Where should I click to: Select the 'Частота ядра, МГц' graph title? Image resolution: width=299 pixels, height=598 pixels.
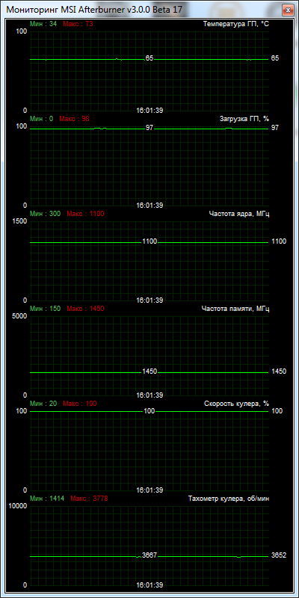click(239, 214)
